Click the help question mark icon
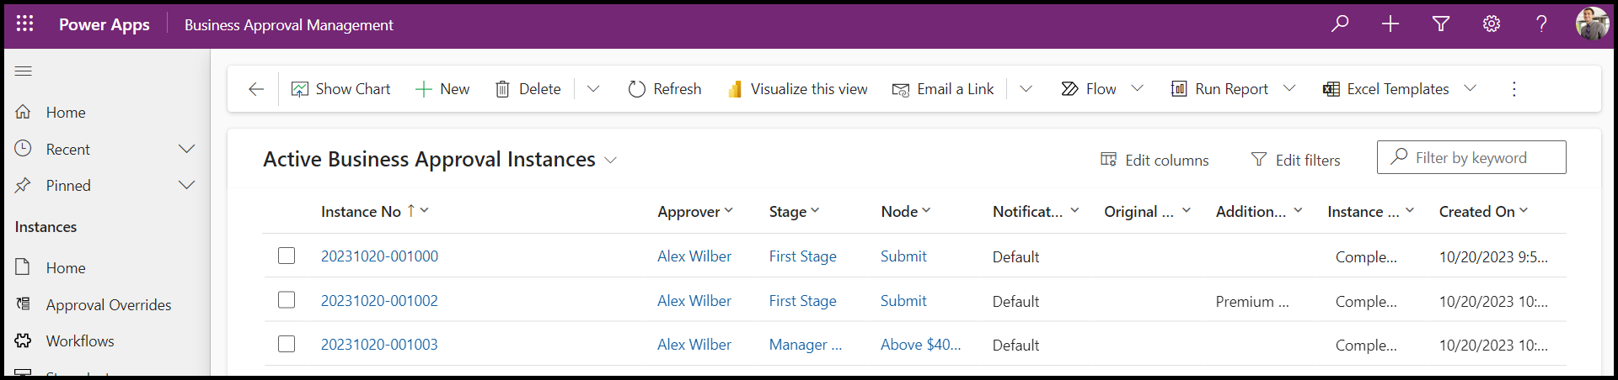The image size is (1618, 380). (x=1541, y=24)
